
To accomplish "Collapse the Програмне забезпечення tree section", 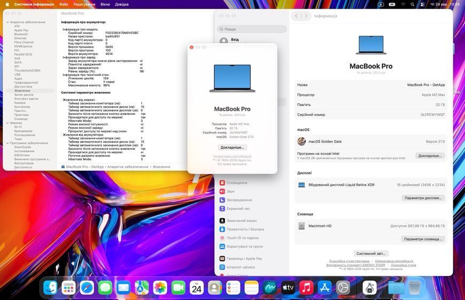I will click(7, 143).
